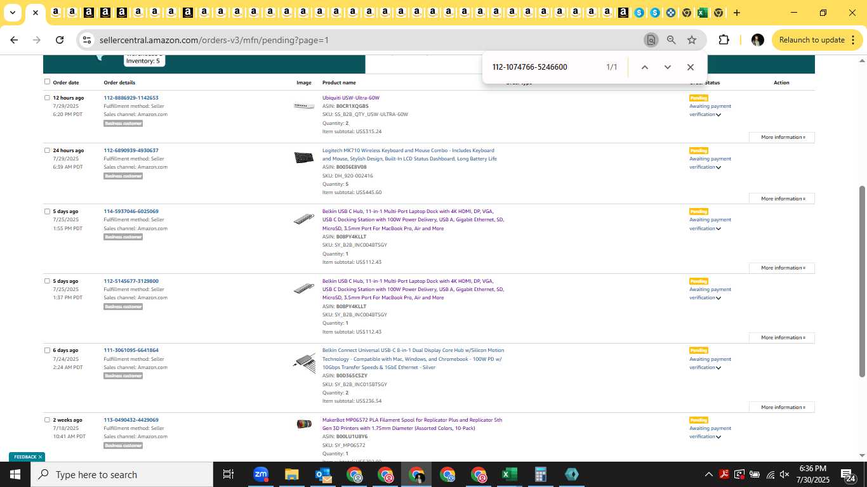Click the address bar URL
The image size is (867, 487).
(x=214, y=40)
